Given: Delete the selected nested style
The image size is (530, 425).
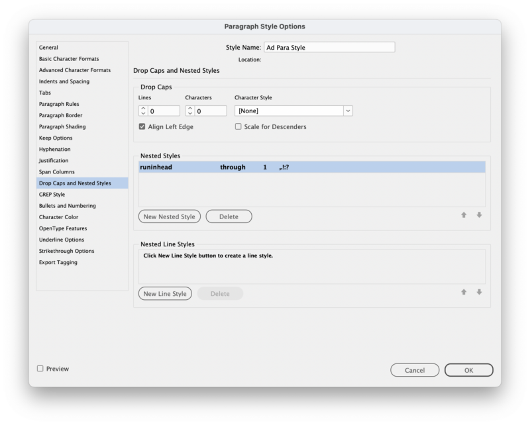Looking at the screenshot, I should (229, 216).
